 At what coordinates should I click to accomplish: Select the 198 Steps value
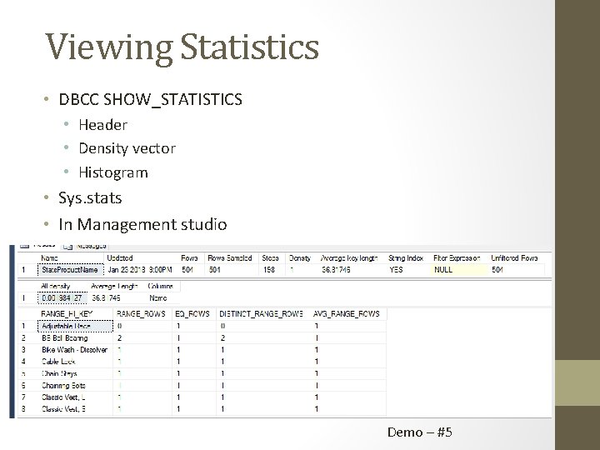click(x=269, y=270)
